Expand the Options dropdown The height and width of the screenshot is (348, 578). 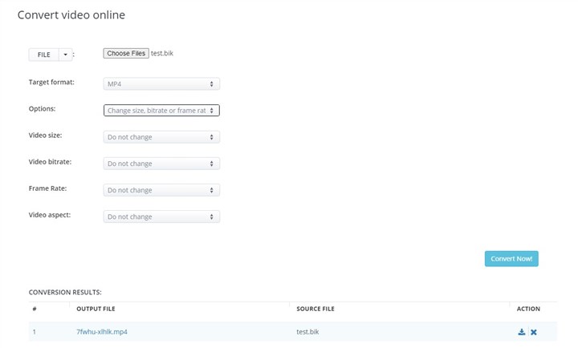pyautogui.click(x=161, y=111)
